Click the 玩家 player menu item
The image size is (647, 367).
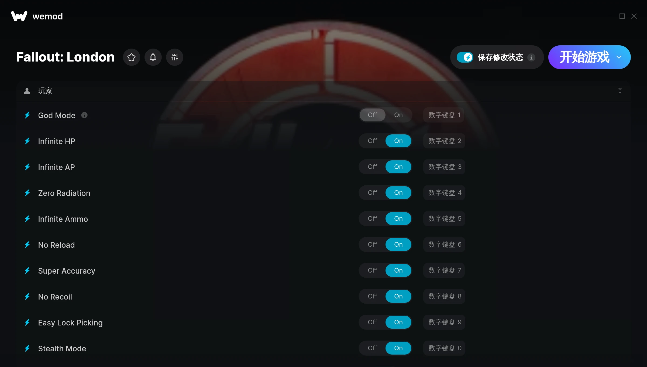click(45, 91)
